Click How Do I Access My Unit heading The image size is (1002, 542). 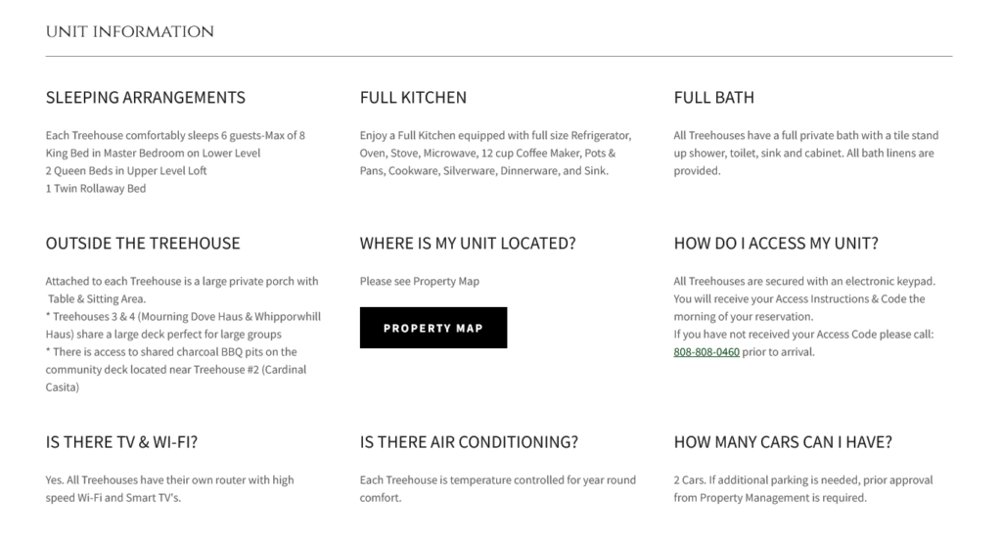776,243
